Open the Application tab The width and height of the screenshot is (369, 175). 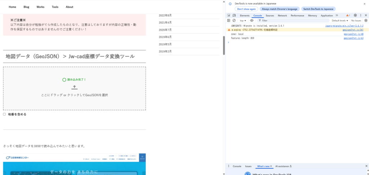coord(326,16)
